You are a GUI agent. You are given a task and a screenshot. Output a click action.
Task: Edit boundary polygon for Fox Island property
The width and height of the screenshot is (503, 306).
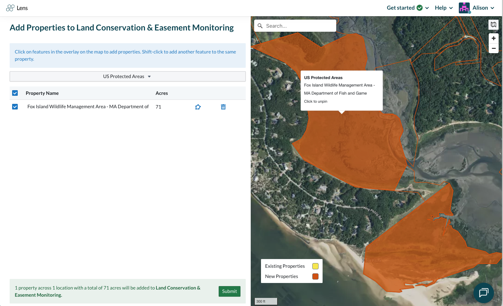(198, 107)
